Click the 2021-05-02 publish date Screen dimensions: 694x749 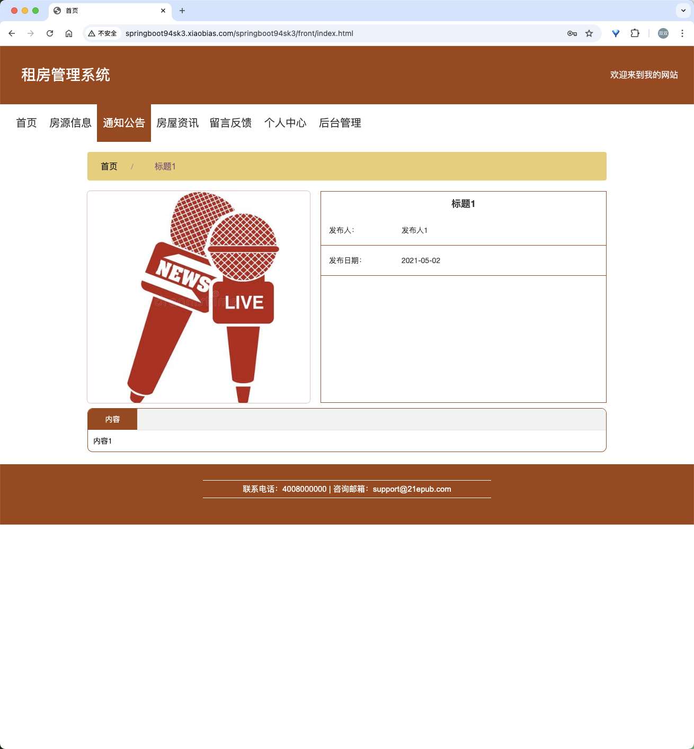(421, 260)
